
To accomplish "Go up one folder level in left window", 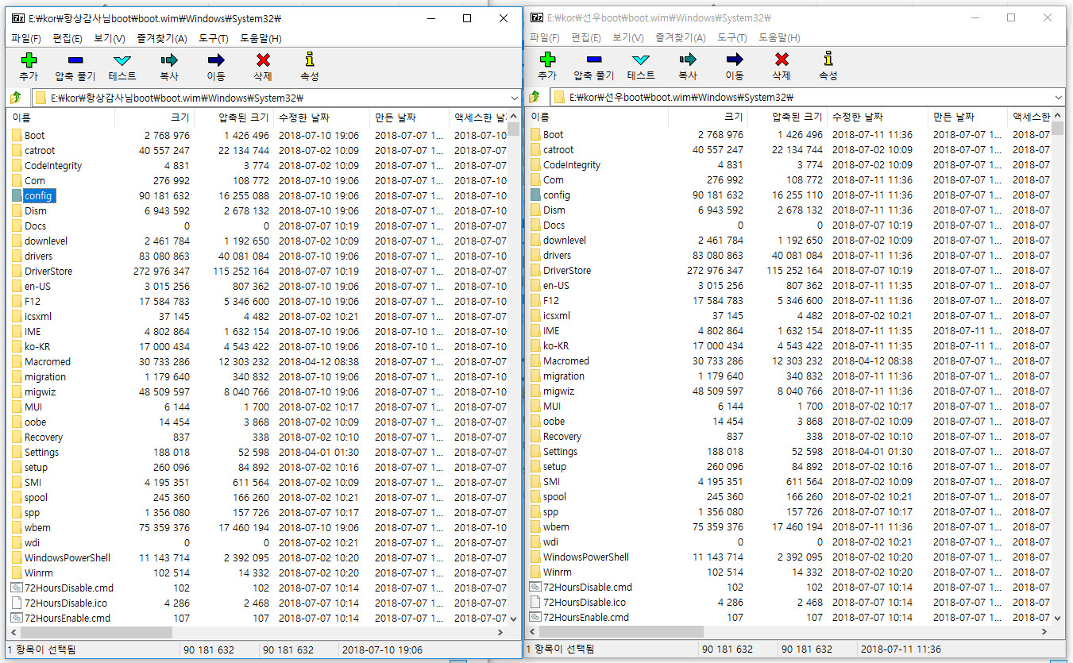I will pyautogui.click(x=15, y=98).
